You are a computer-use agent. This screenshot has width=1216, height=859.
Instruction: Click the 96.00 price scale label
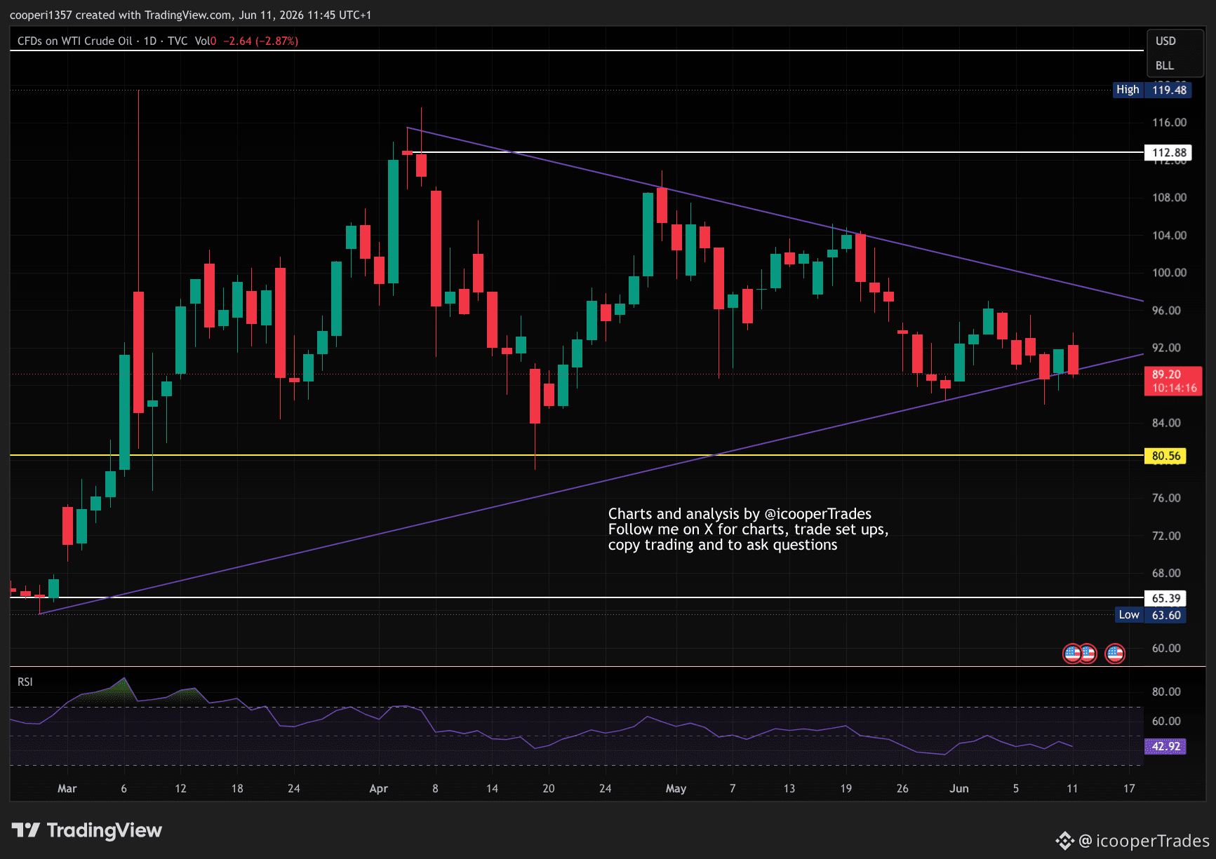[1166, 311]
